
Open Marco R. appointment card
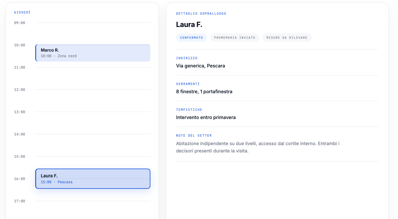pos(93,53)
